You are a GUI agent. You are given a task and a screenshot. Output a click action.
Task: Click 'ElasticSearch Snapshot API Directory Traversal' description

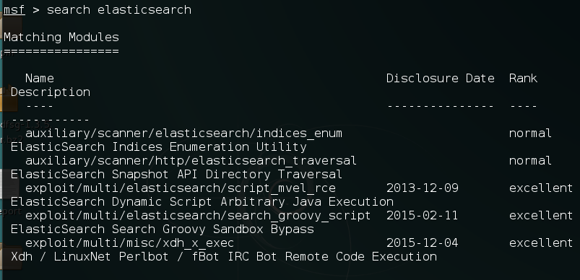[x=176, y=175]
